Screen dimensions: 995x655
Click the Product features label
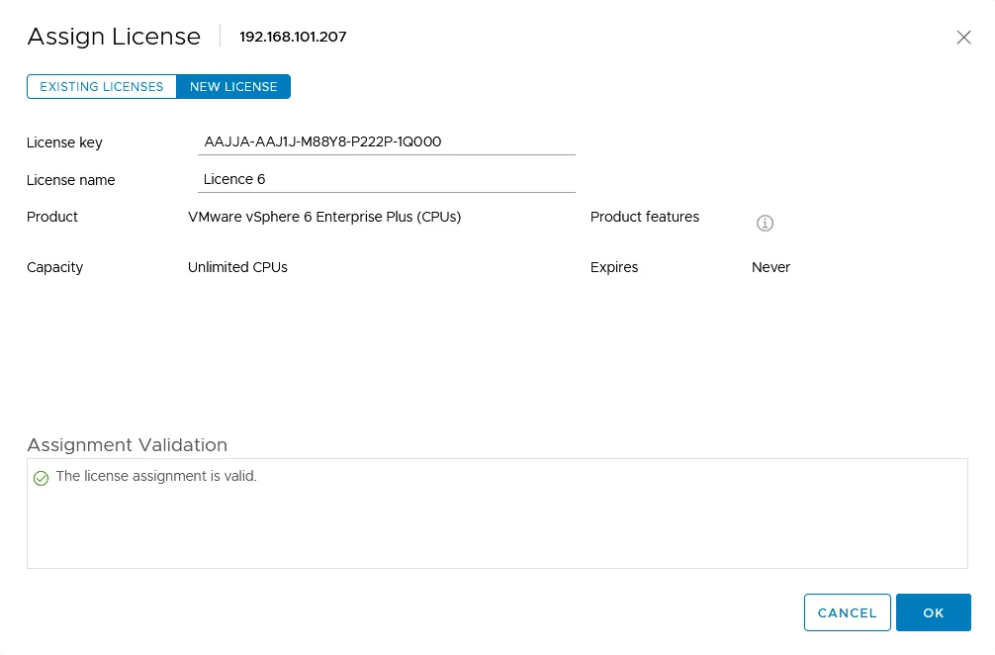[644, 217]
